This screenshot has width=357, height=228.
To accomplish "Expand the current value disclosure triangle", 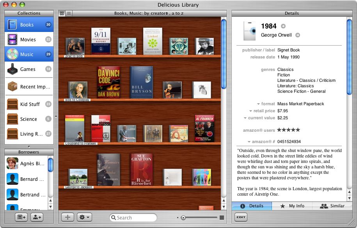I will [245, 118].
